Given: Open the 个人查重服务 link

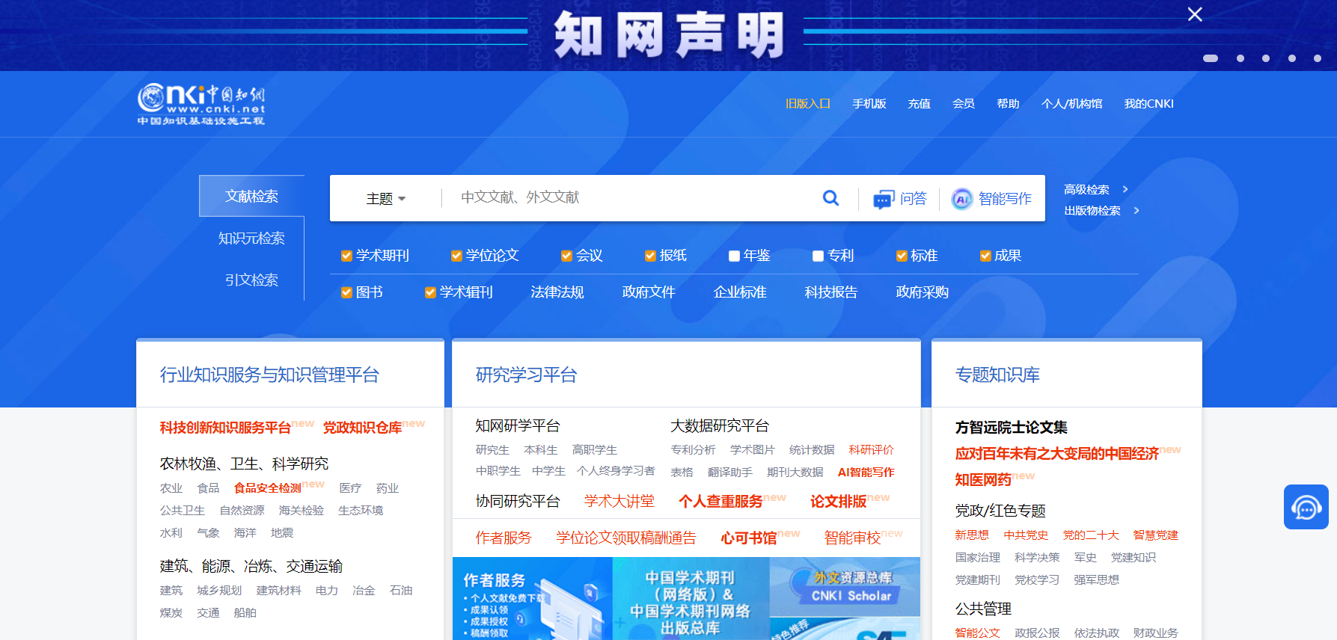Looking at the screenshot, I should click(x=720, y=502).
